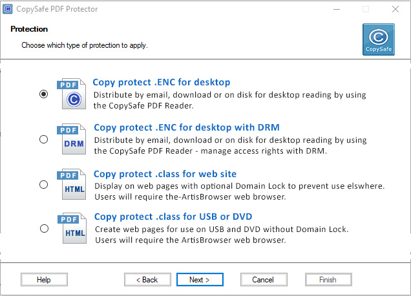The height and width of the screenshot is (296, 411).
Task: Click PDF HTML icon beside USB or DVD option
Action: pos(72,228)
